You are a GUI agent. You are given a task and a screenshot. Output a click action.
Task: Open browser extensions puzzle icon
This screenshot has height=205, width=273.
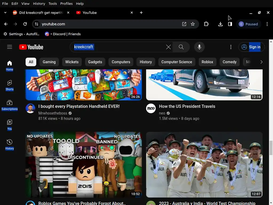click(x=206, y=24)
